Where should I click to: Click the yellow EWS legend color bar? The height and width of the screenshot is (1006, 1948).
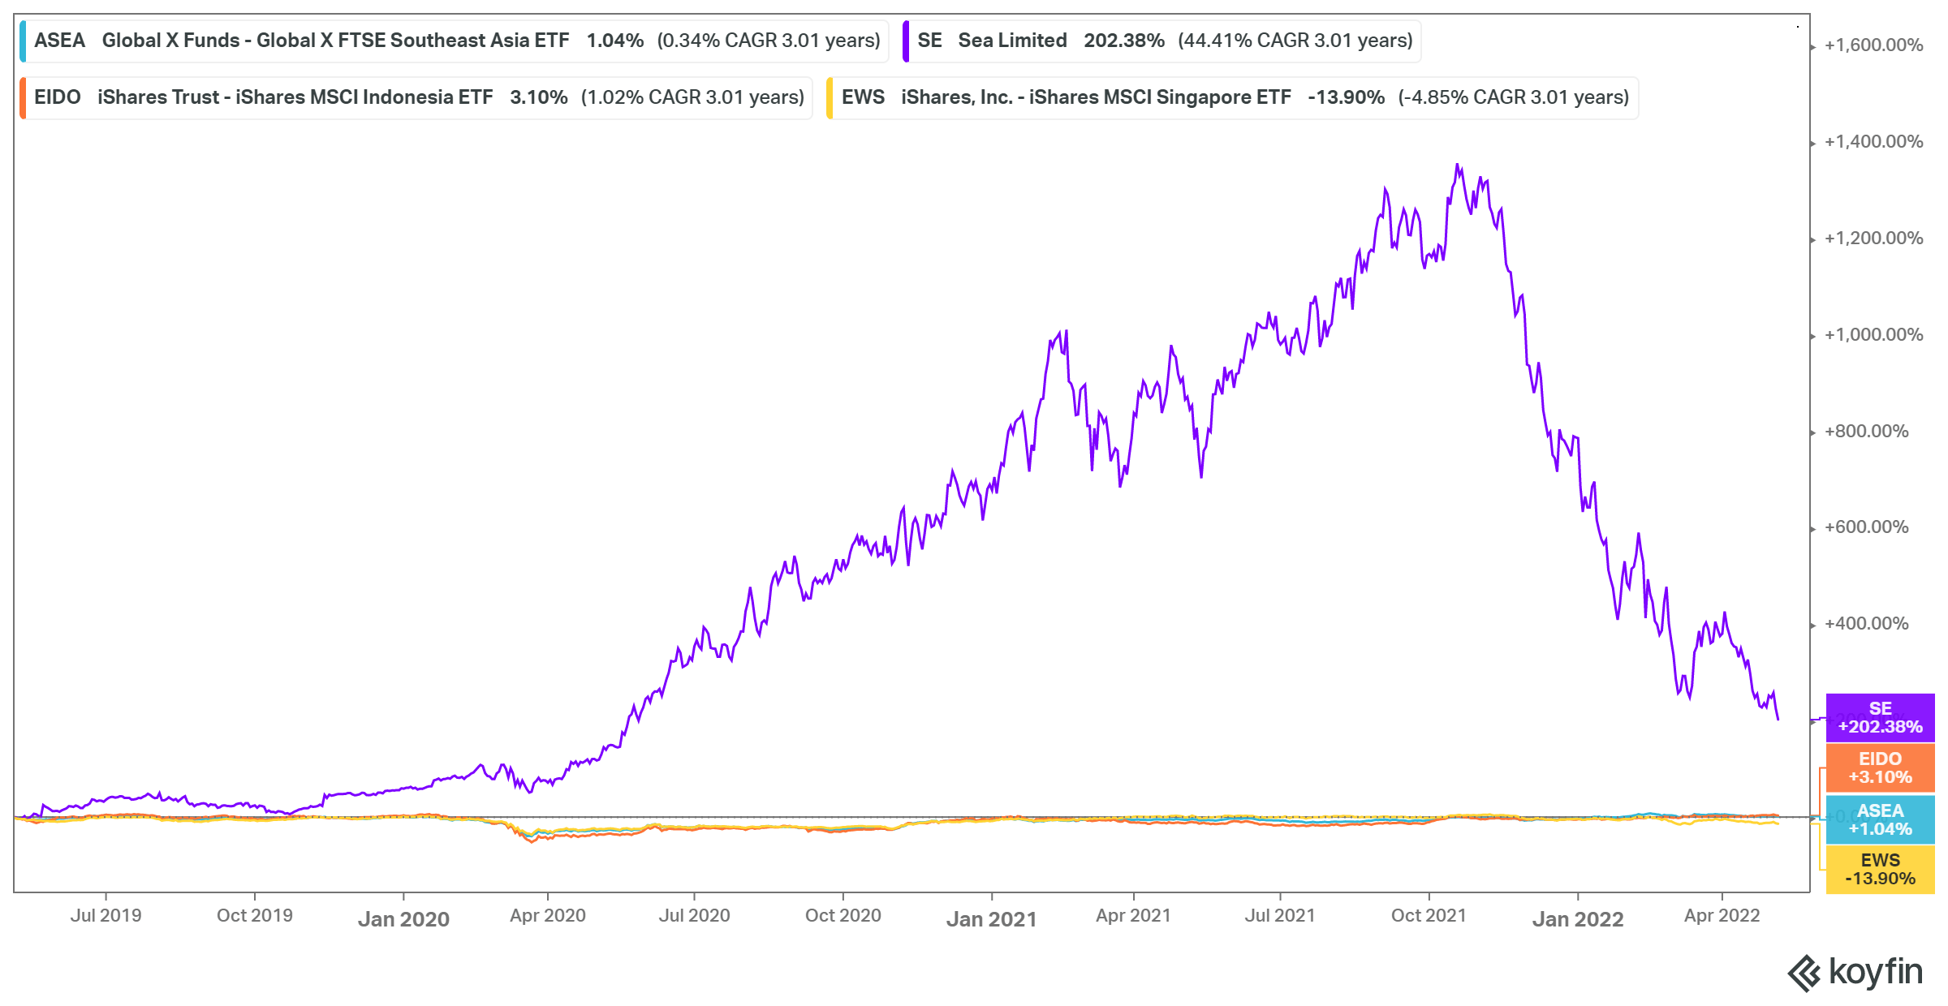[830, 97]
